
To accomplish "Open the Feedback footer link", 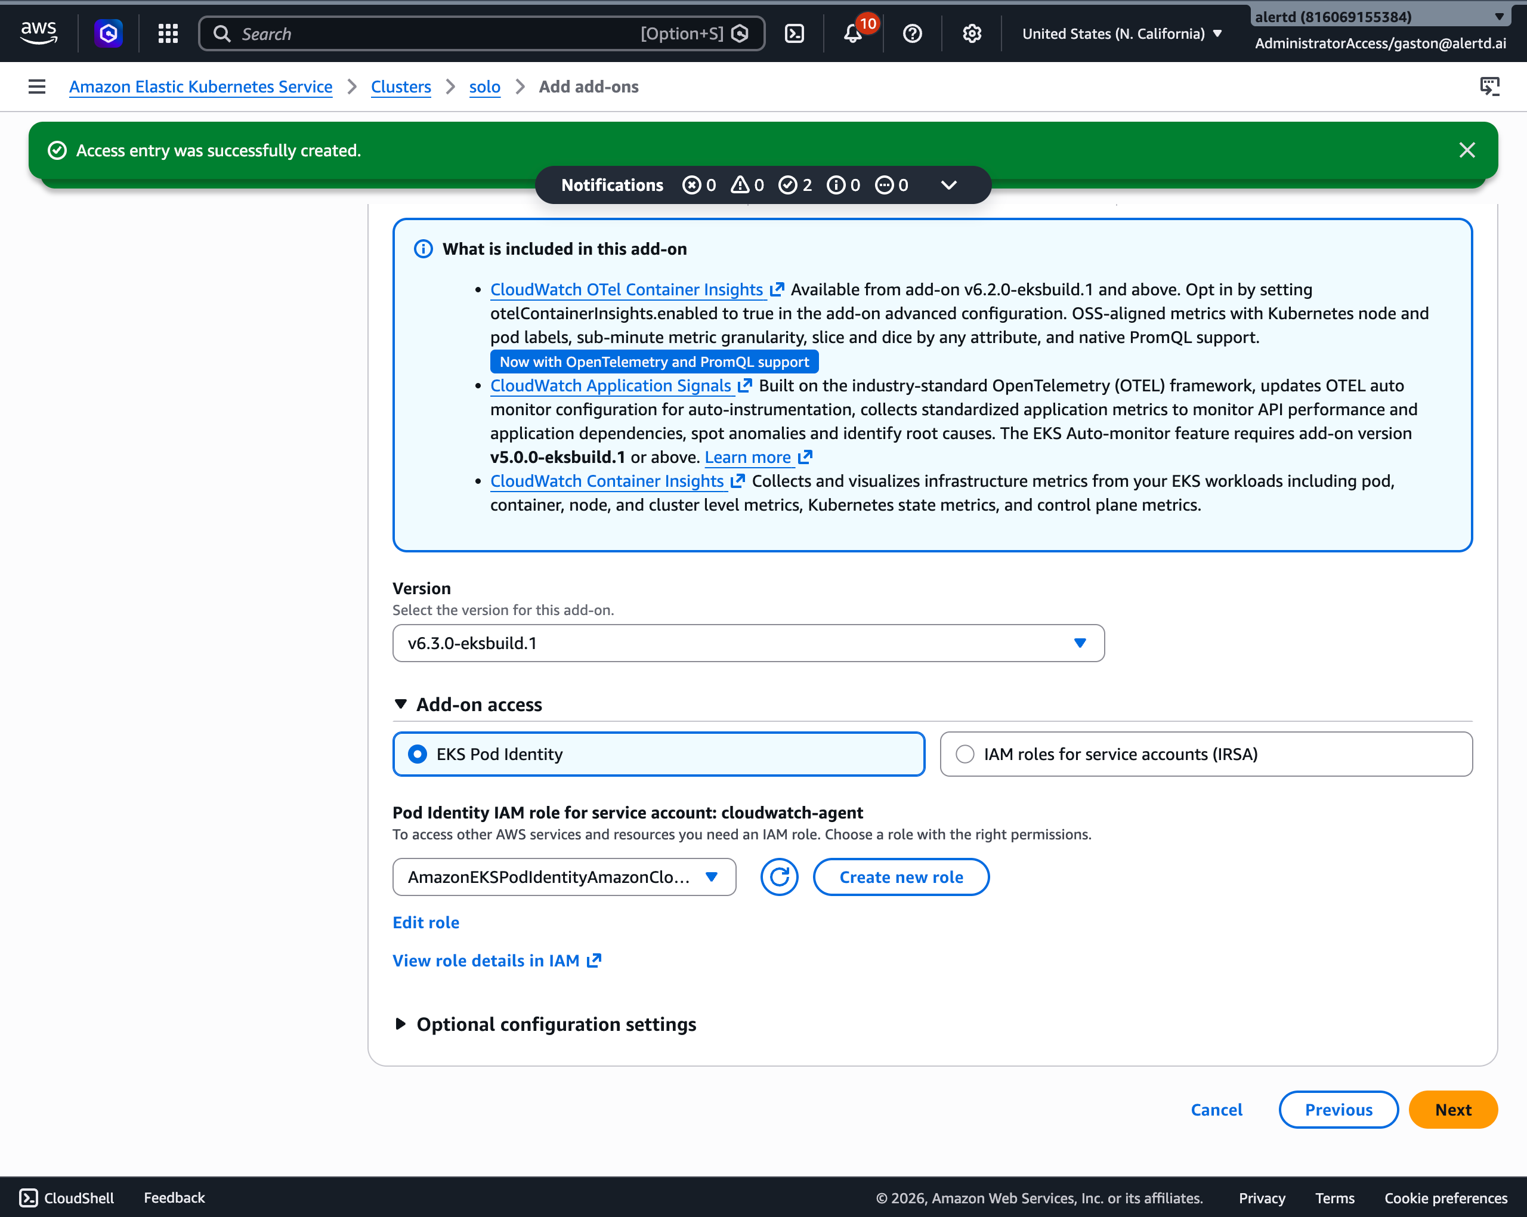I will 174,1197.
